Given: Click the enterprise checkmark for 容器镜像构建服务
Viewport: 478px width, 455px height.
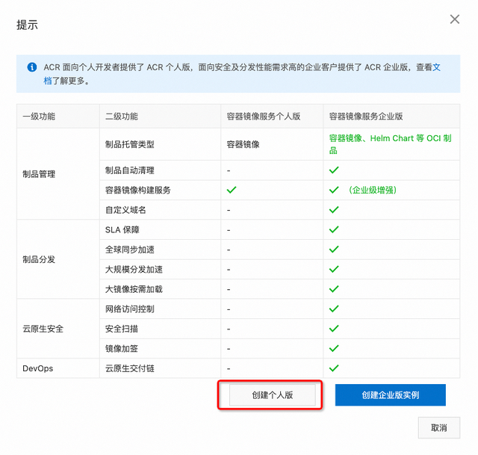Looking at the screenshot, I should pos(334,190).
